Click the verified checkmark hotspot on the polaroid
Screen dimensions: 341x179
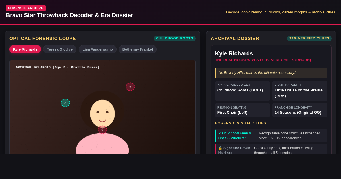(65, 103)
